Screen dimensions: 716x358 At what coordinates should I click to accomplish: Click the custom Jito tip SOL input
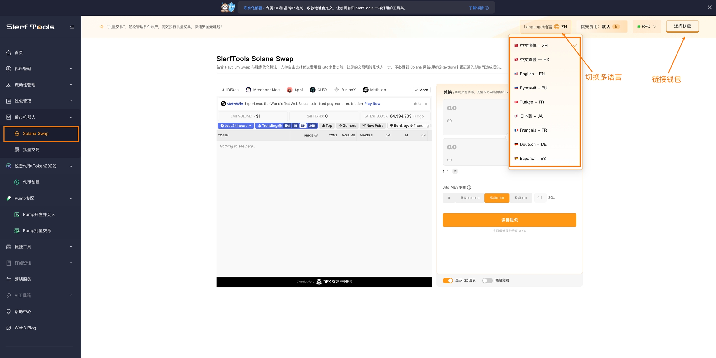[x=540, y=198]
